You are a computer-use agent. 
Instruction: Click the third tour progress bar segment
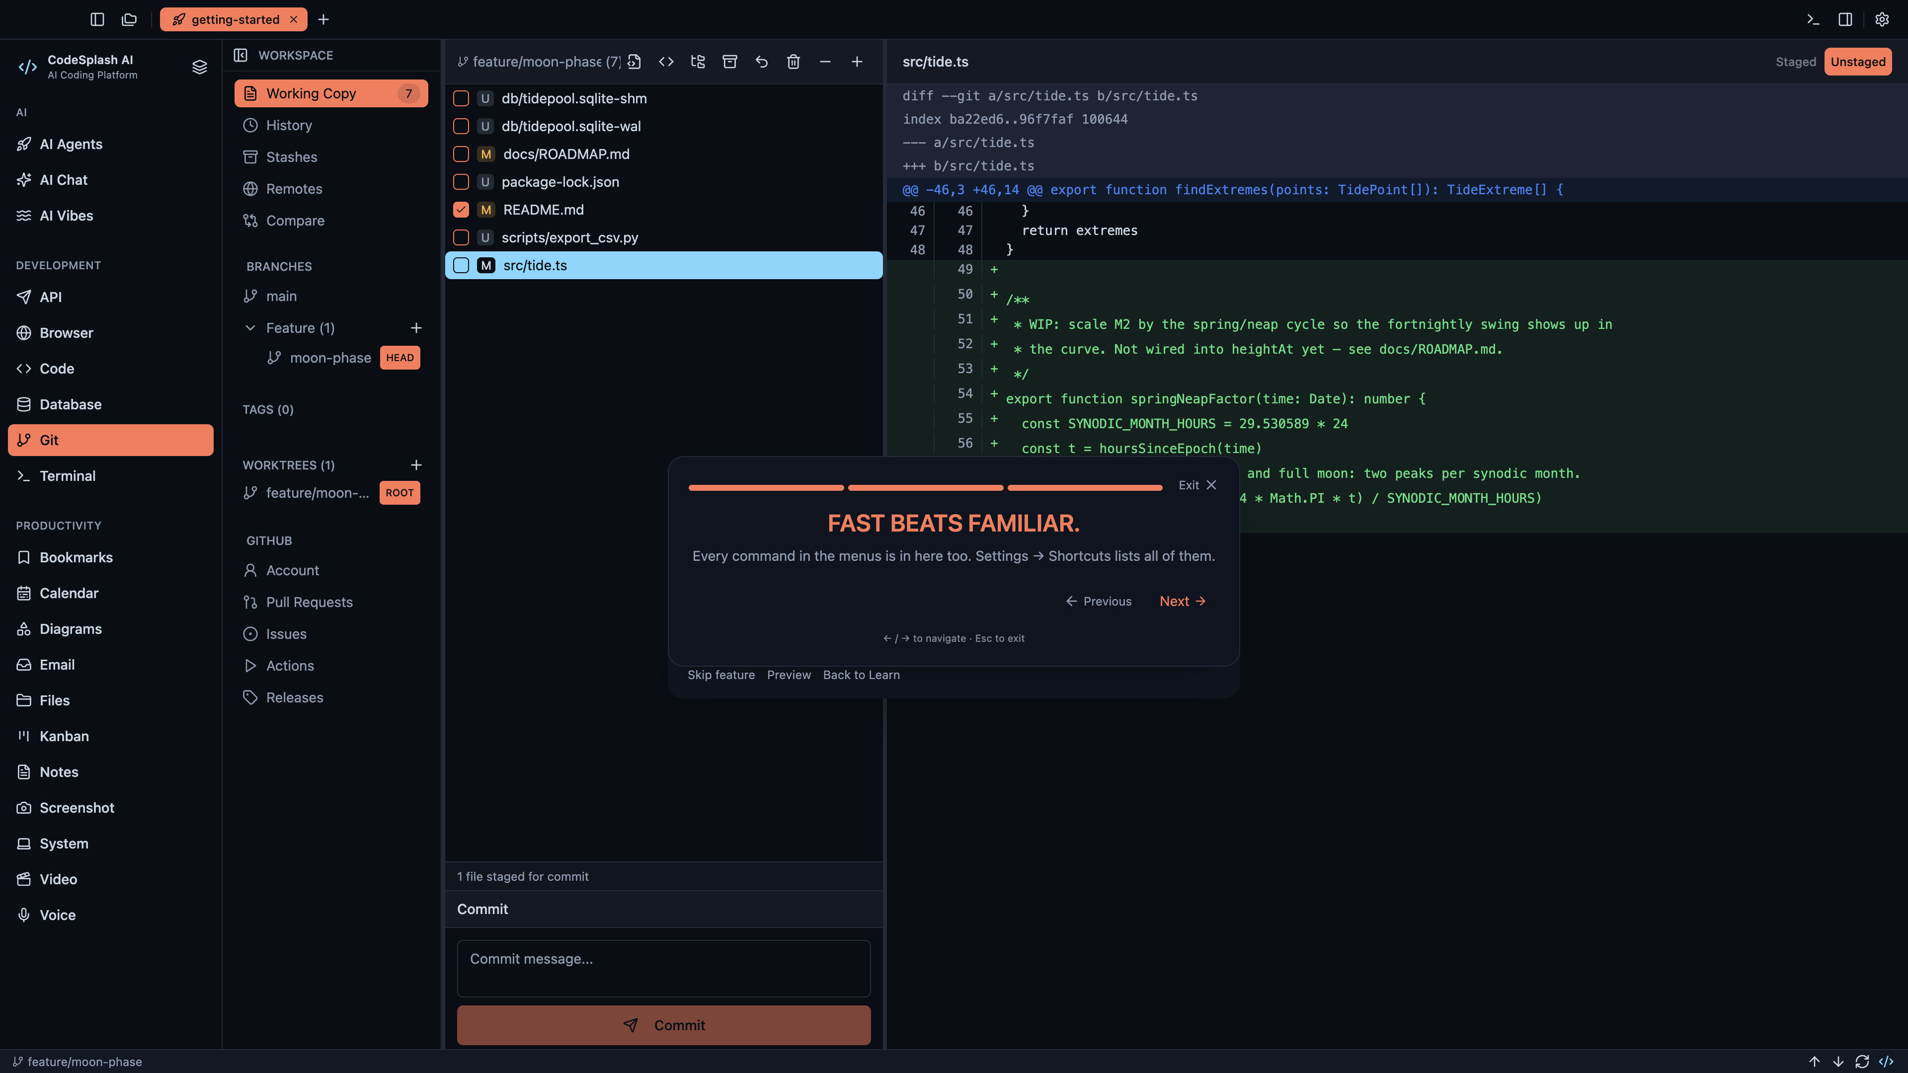(x=1084, y=487)
